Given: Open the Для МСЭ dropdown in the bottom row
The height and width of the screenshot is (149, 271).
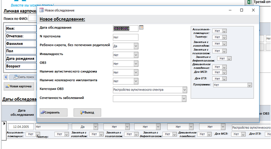Looking at the screenshot, I should pyautogui.click(x=244, y=134).
